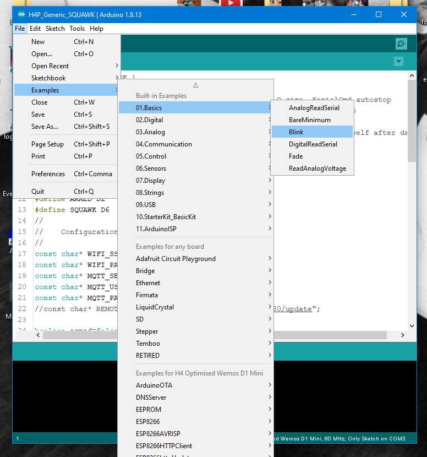Screen dimensions: 427x457
Task: Open Page Setup from File menu
Action: click(x=67, y=144)
